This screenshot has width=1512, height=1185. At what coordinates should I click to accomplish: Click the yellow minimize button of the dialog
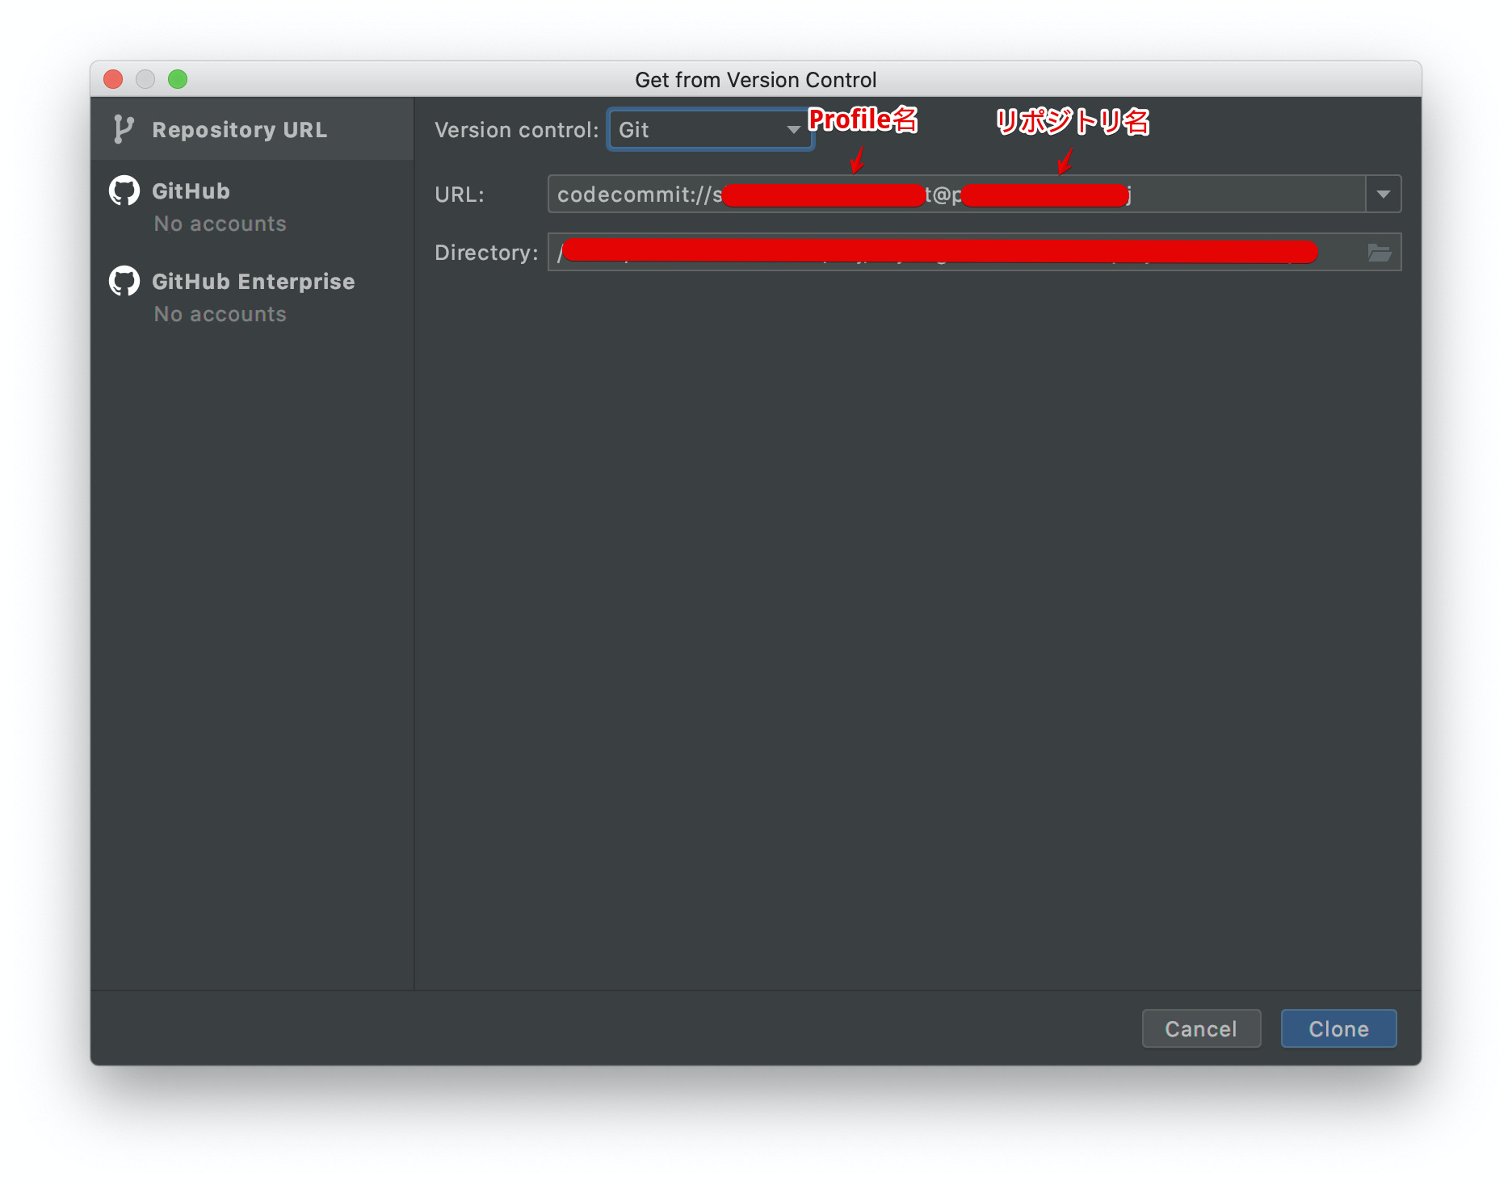pos(146,79)
